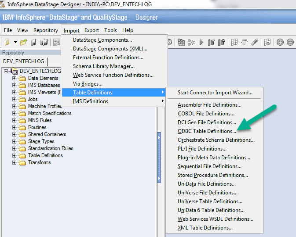This screenshot has height=237, width=296.
Task: Click the zoom out minus icon
Action: [290, 42]
